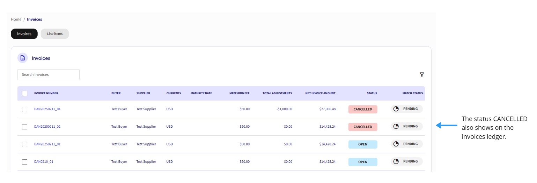Click the Invoice Number column header
Viewport: 537px width, 183px height.
click(46, 93)
